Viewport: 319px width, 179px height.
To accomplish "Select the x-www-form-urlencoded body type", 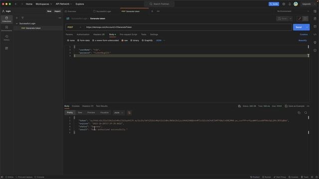I will coord(105,40).
